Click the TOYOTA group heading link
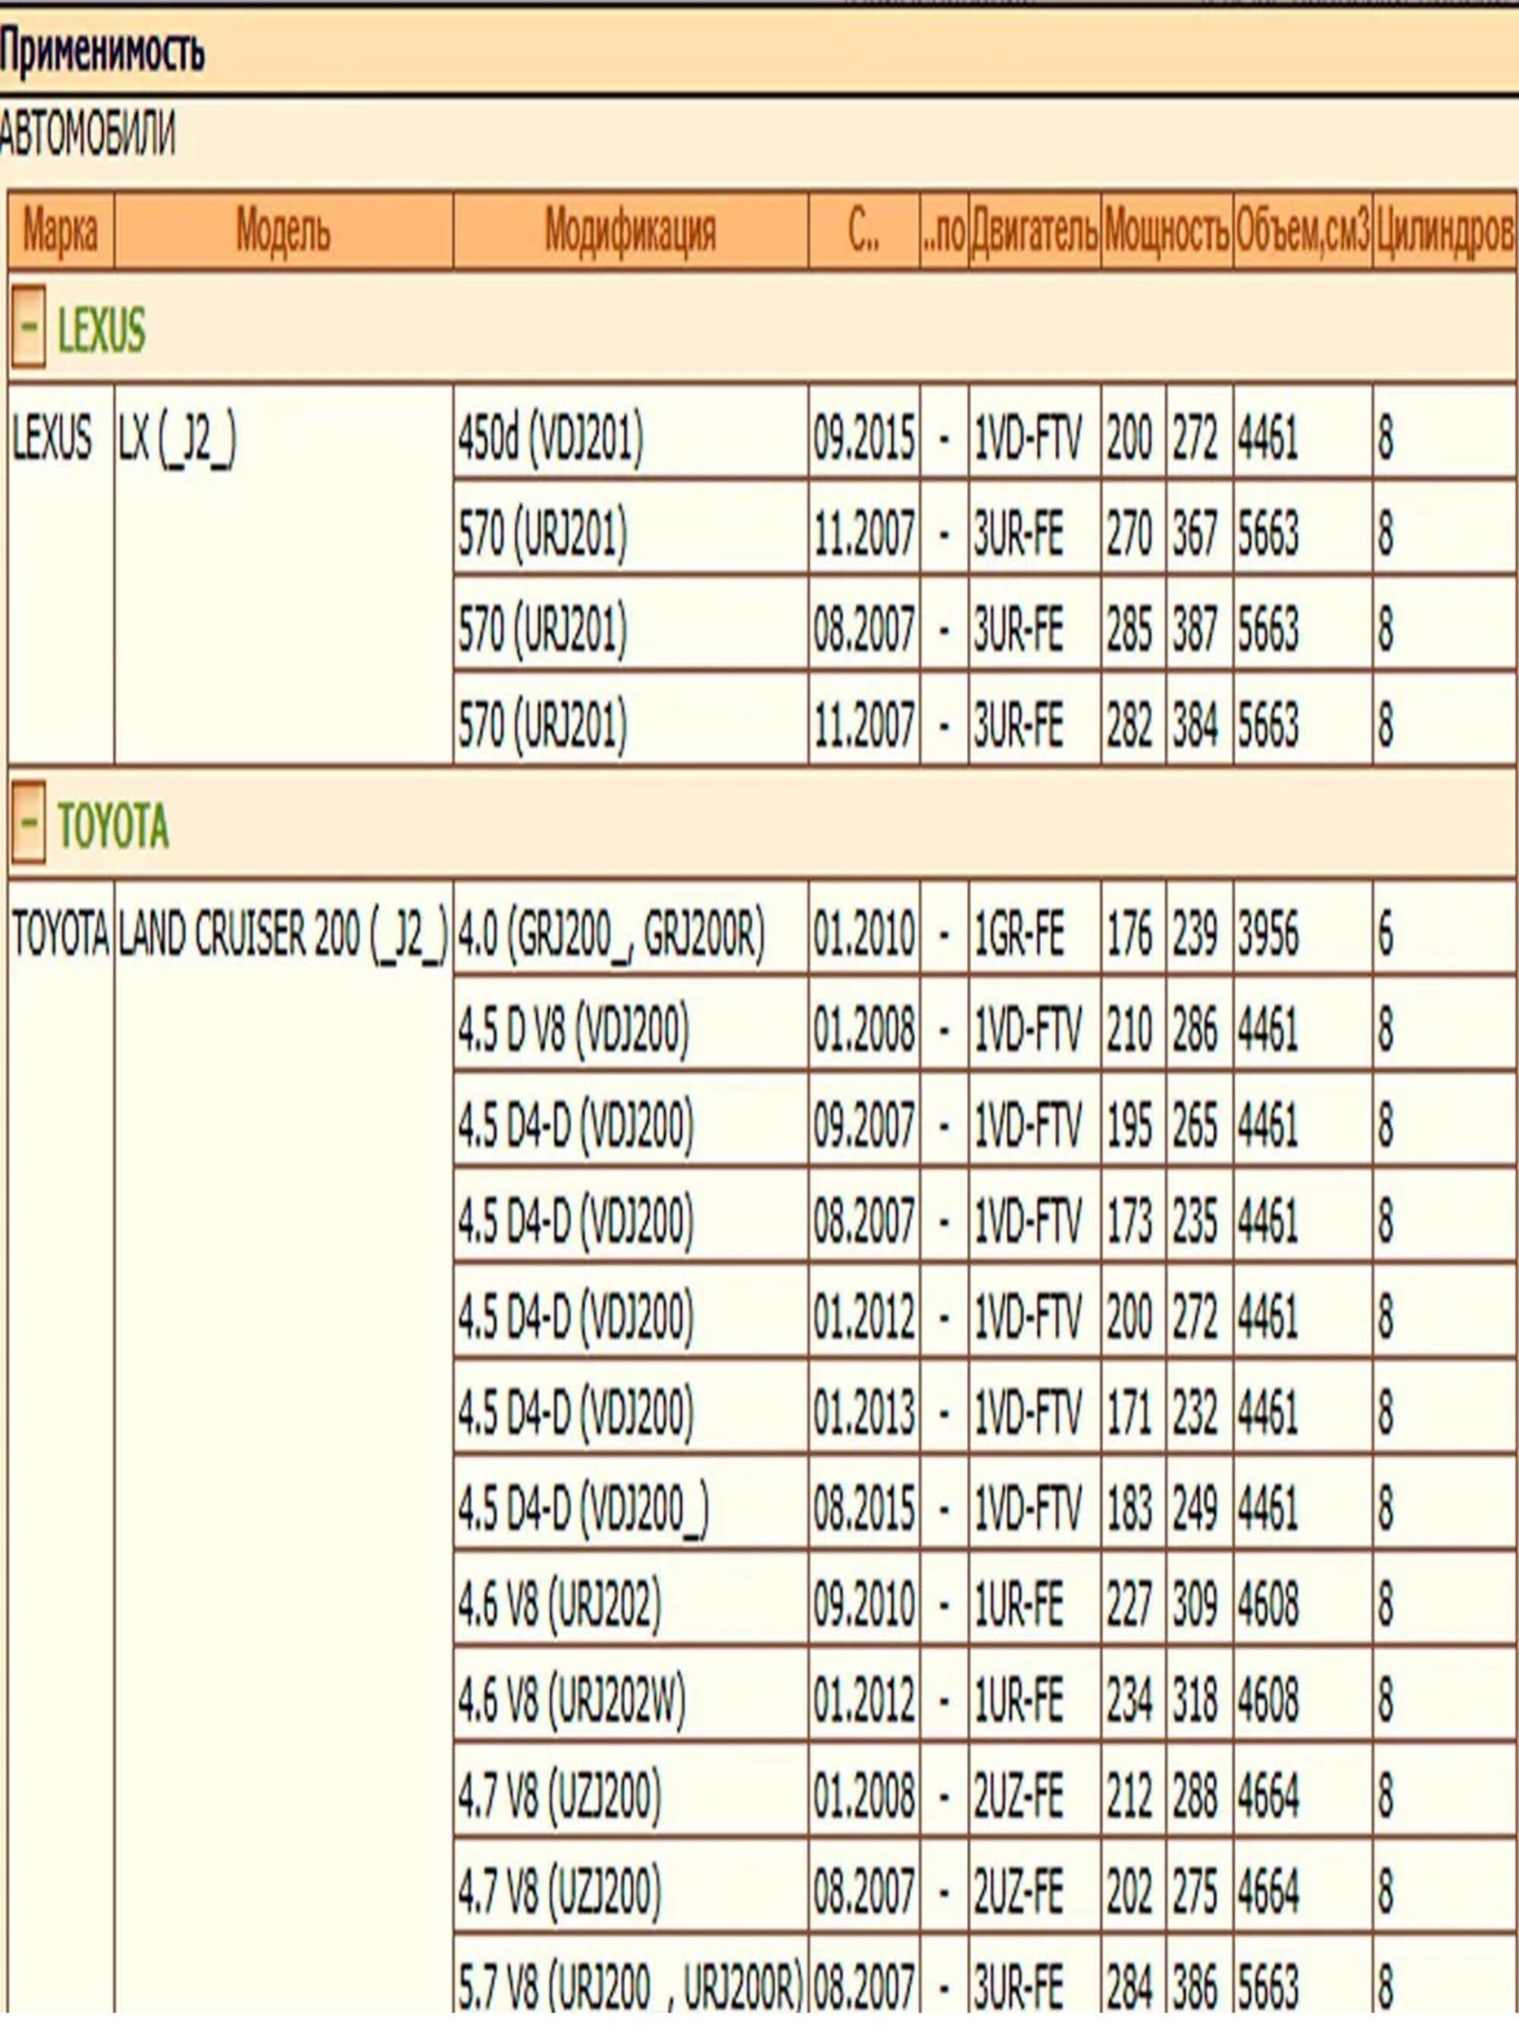 (x=112, y=826)
